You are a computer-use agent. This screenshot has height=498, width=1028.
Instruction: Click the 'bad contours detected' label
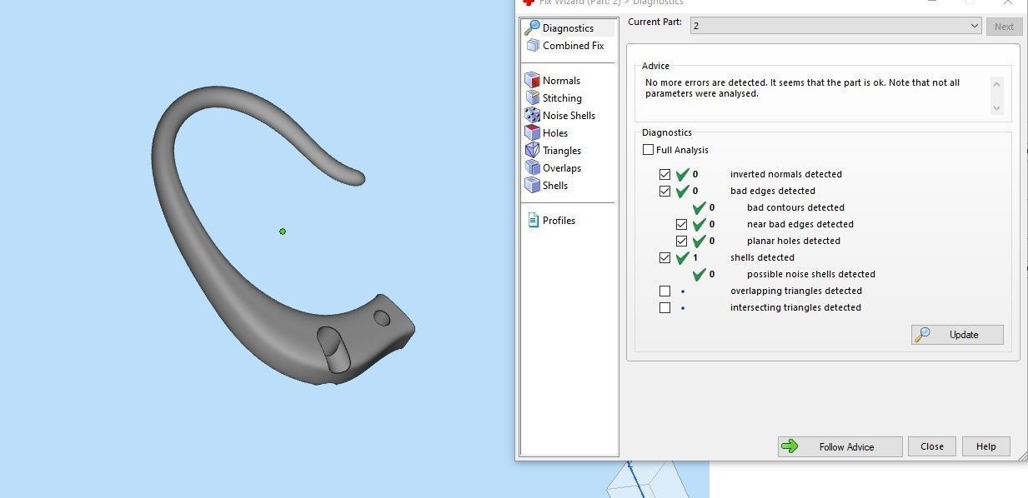pos(795,207)
